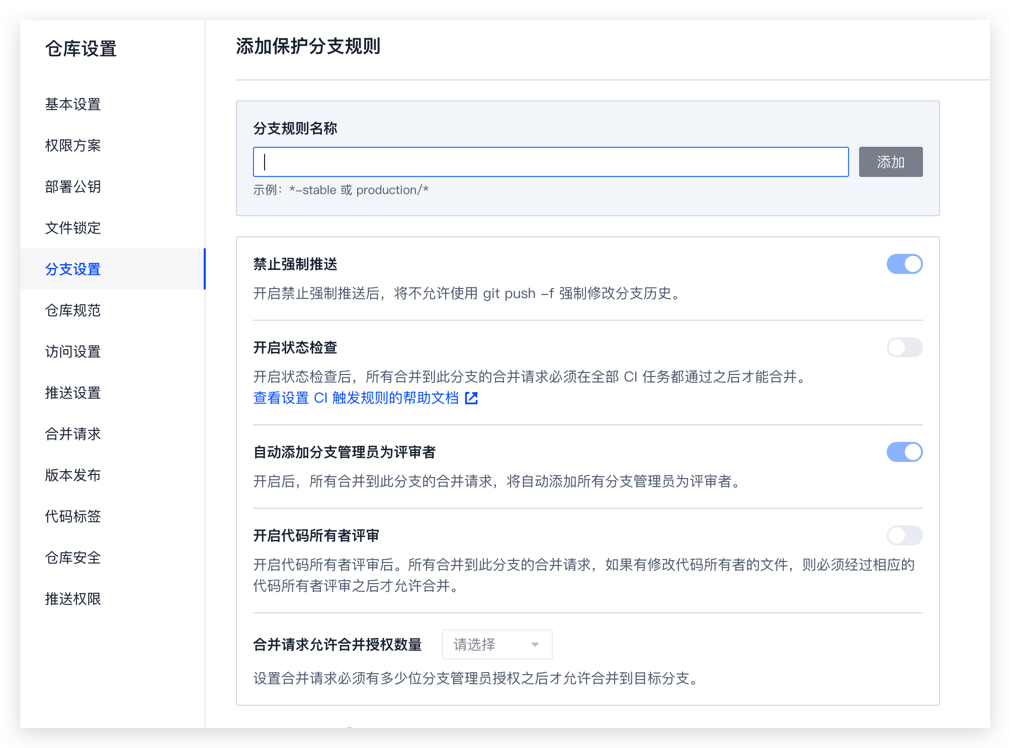Screen dimensions: 1010x748
Task: Open 合并请求允许合并授权数量 select box
Action: tap(496, 644)
